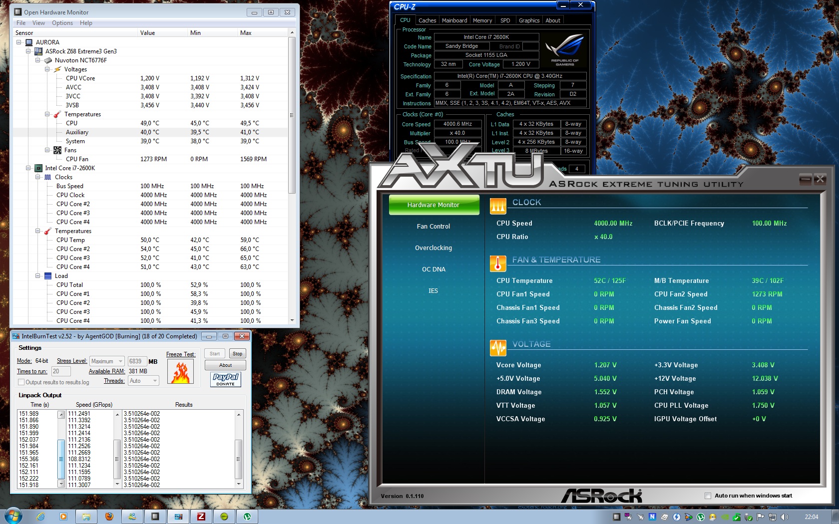The image size is (839, 524).
Task: Collapse the AURORA tree node
Action: pyautogui.click(x=19, y=42)
